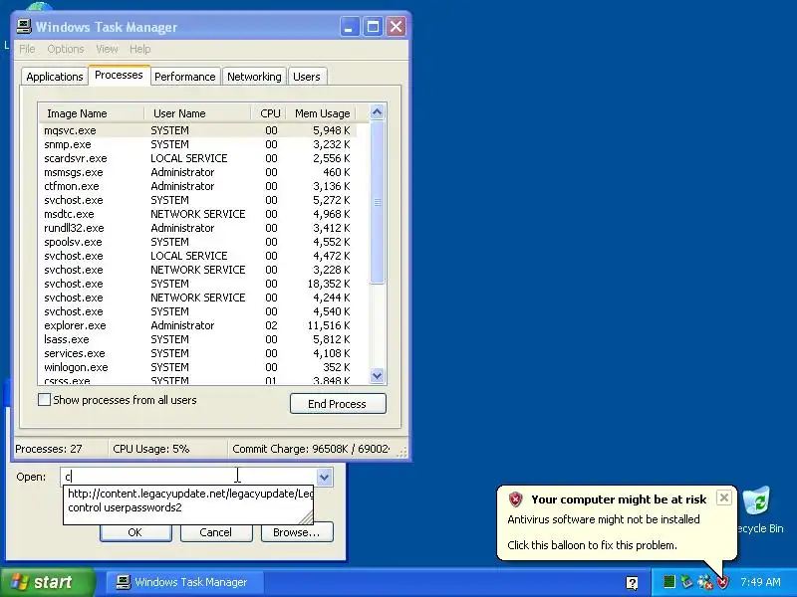The image size is (797, 597).
Task: Click the green CPU usage tray icon
Action: coord(669,582)
